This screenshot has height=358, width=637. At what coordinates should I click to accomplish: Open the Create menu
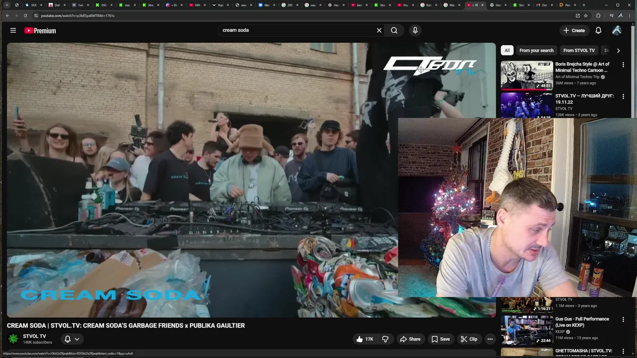point(574,30)
